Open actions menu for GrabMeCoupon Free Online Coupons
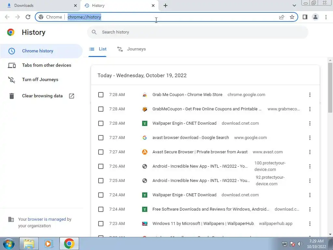333x250 pixels. pyautogui.click(x=310, y=109)
